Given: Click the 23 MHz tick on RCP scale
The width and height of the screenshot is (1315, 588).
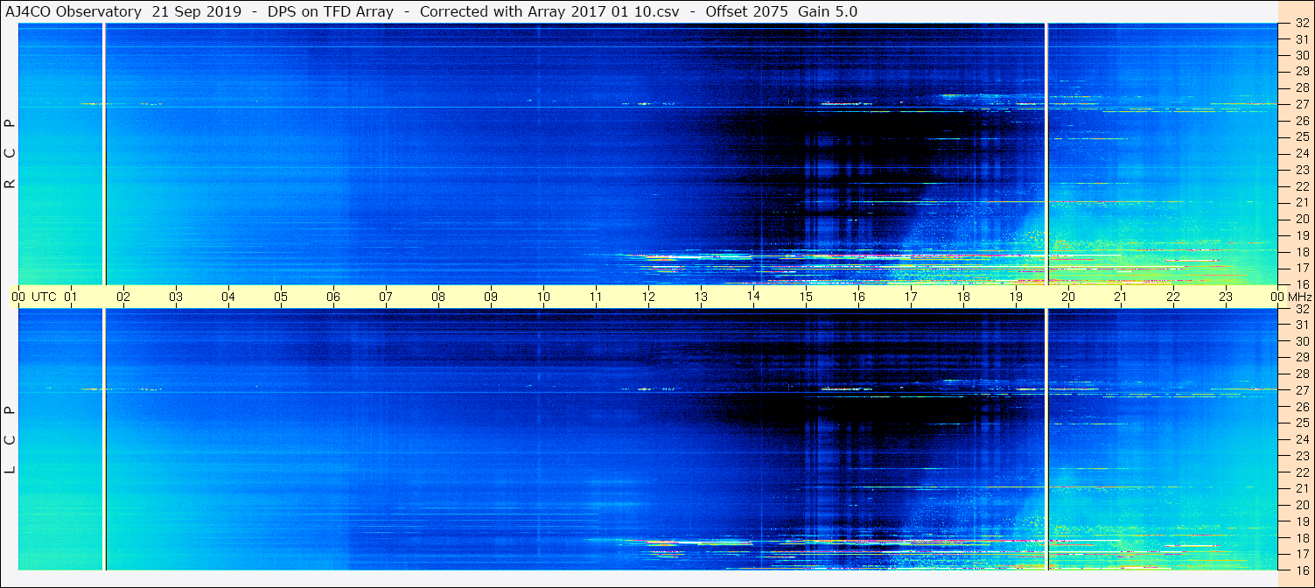Looking at the screenshot, I should tap(1302, 170).
